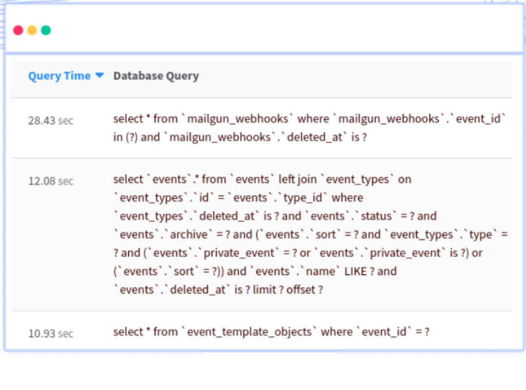Open the event_template_objects query row
This screenshot has height=390, width=526.
[262, 331]
